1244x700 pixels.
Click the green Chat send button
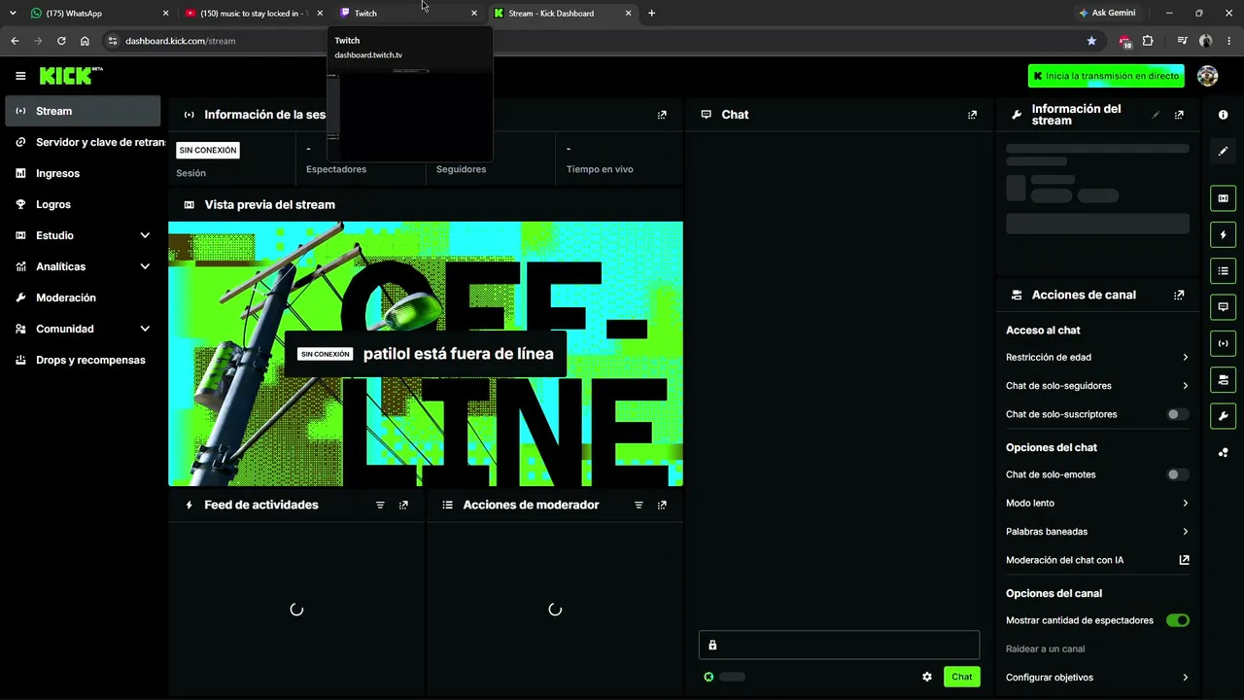point(961,677)
